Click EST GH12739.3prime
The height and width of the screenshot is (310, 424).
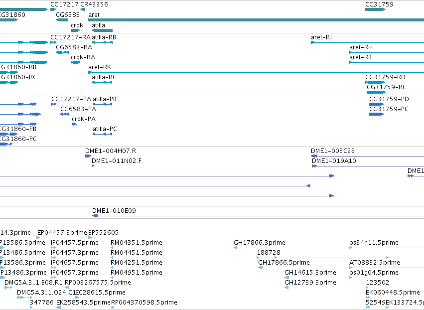click(310, 283)
